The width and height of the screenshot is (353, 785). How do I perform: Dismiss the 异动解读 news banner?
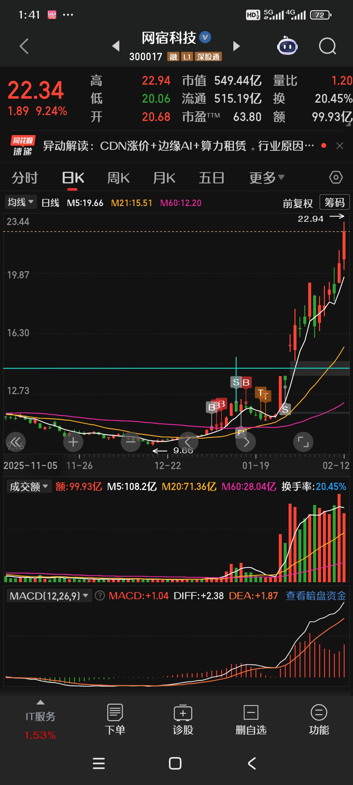click(340, 146)
